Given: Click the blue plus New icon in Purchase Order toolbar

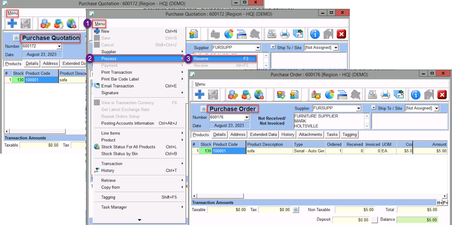Looking at the screenshot, I should (200, 94).
